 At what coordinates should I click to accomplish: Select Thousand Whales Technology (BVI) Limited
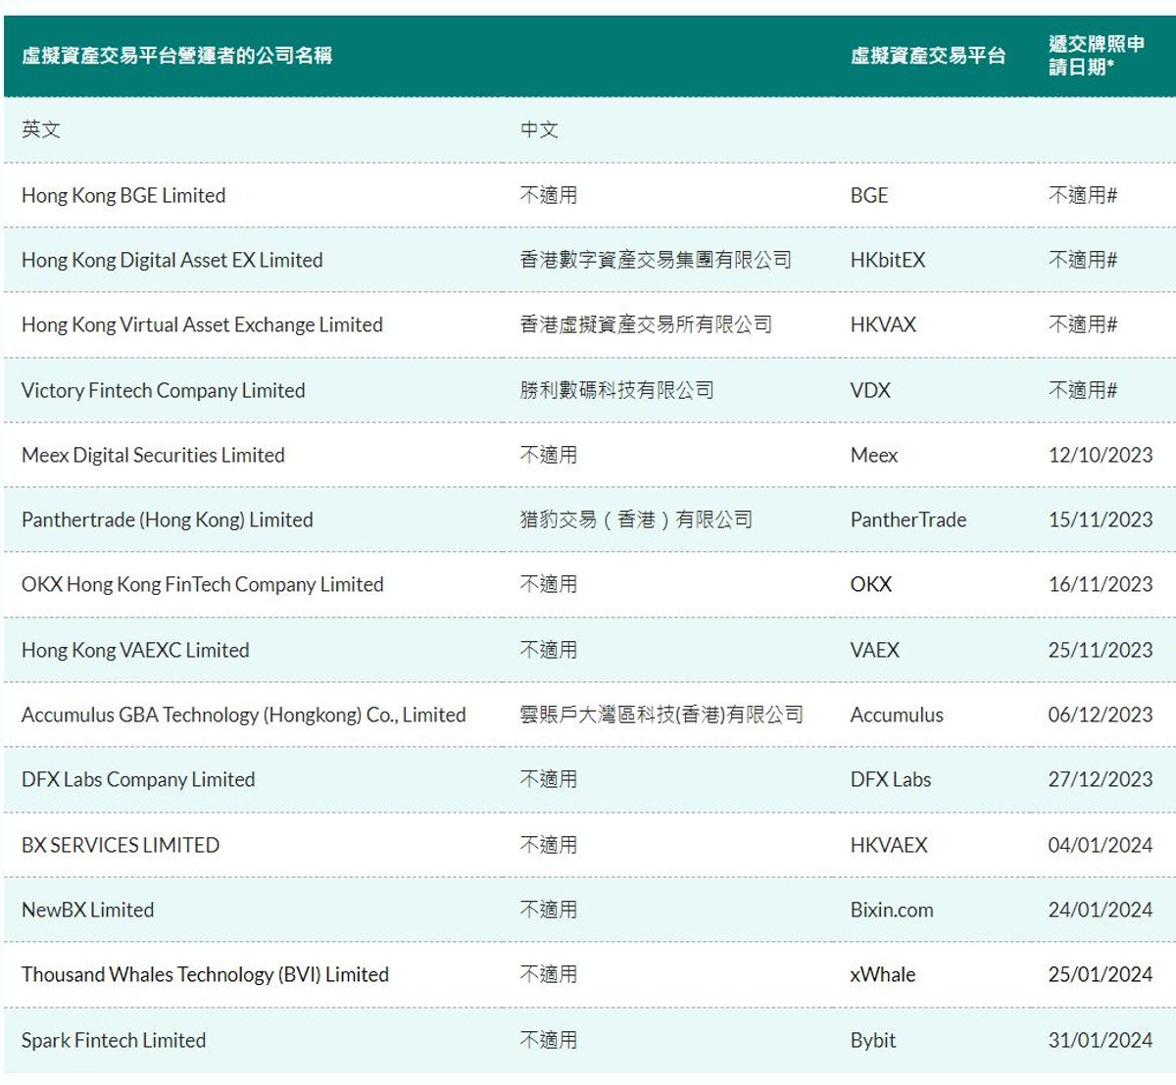(x=206, y=974)
